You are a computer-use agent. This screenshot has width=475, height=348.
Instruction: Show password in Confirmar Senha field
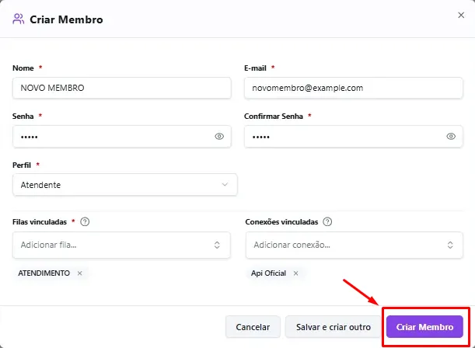[451, 137]
